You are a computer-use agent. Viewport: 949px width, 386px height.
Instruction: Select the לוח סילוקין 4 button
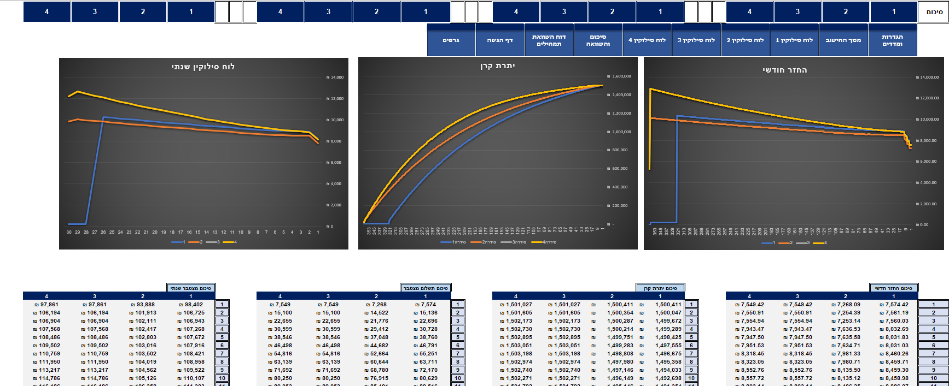tap(647, 40)
